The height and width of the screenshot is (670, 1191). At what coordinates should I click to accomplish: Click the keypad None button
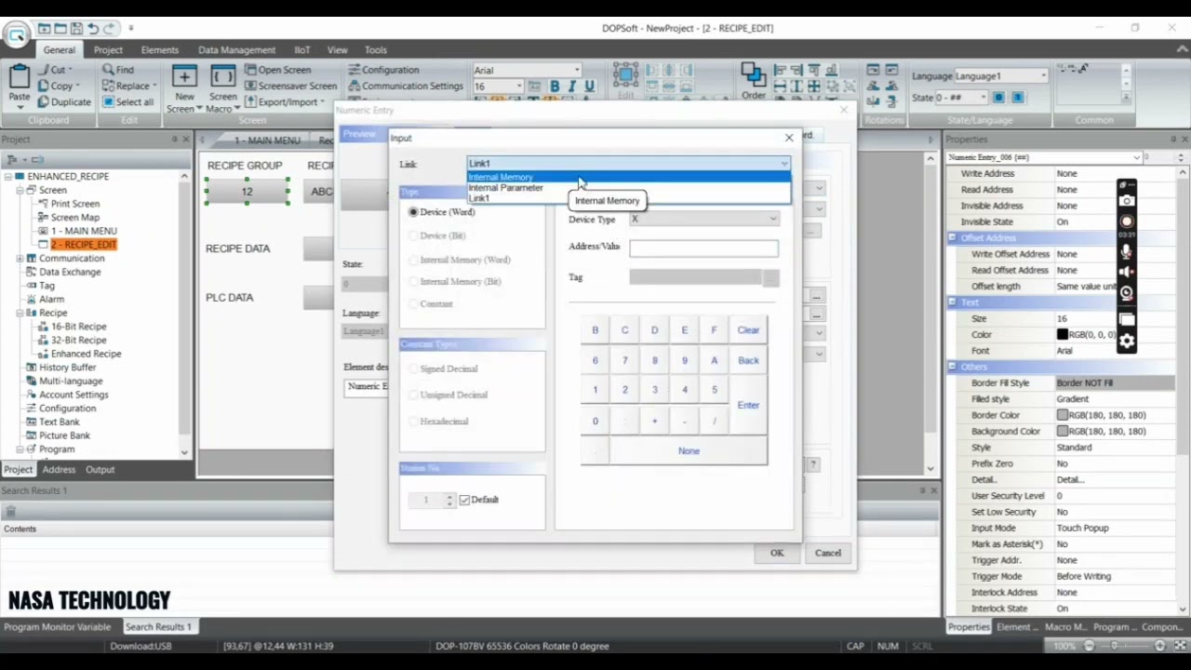[x=689, y=451]
